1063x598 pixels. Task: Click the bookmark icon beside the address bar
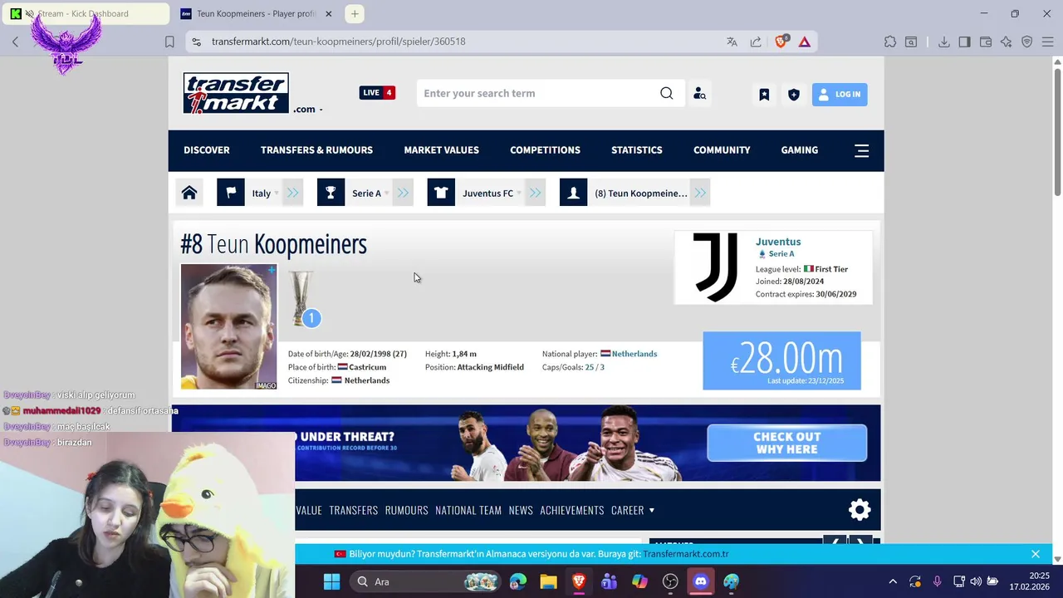coord(169,42)
